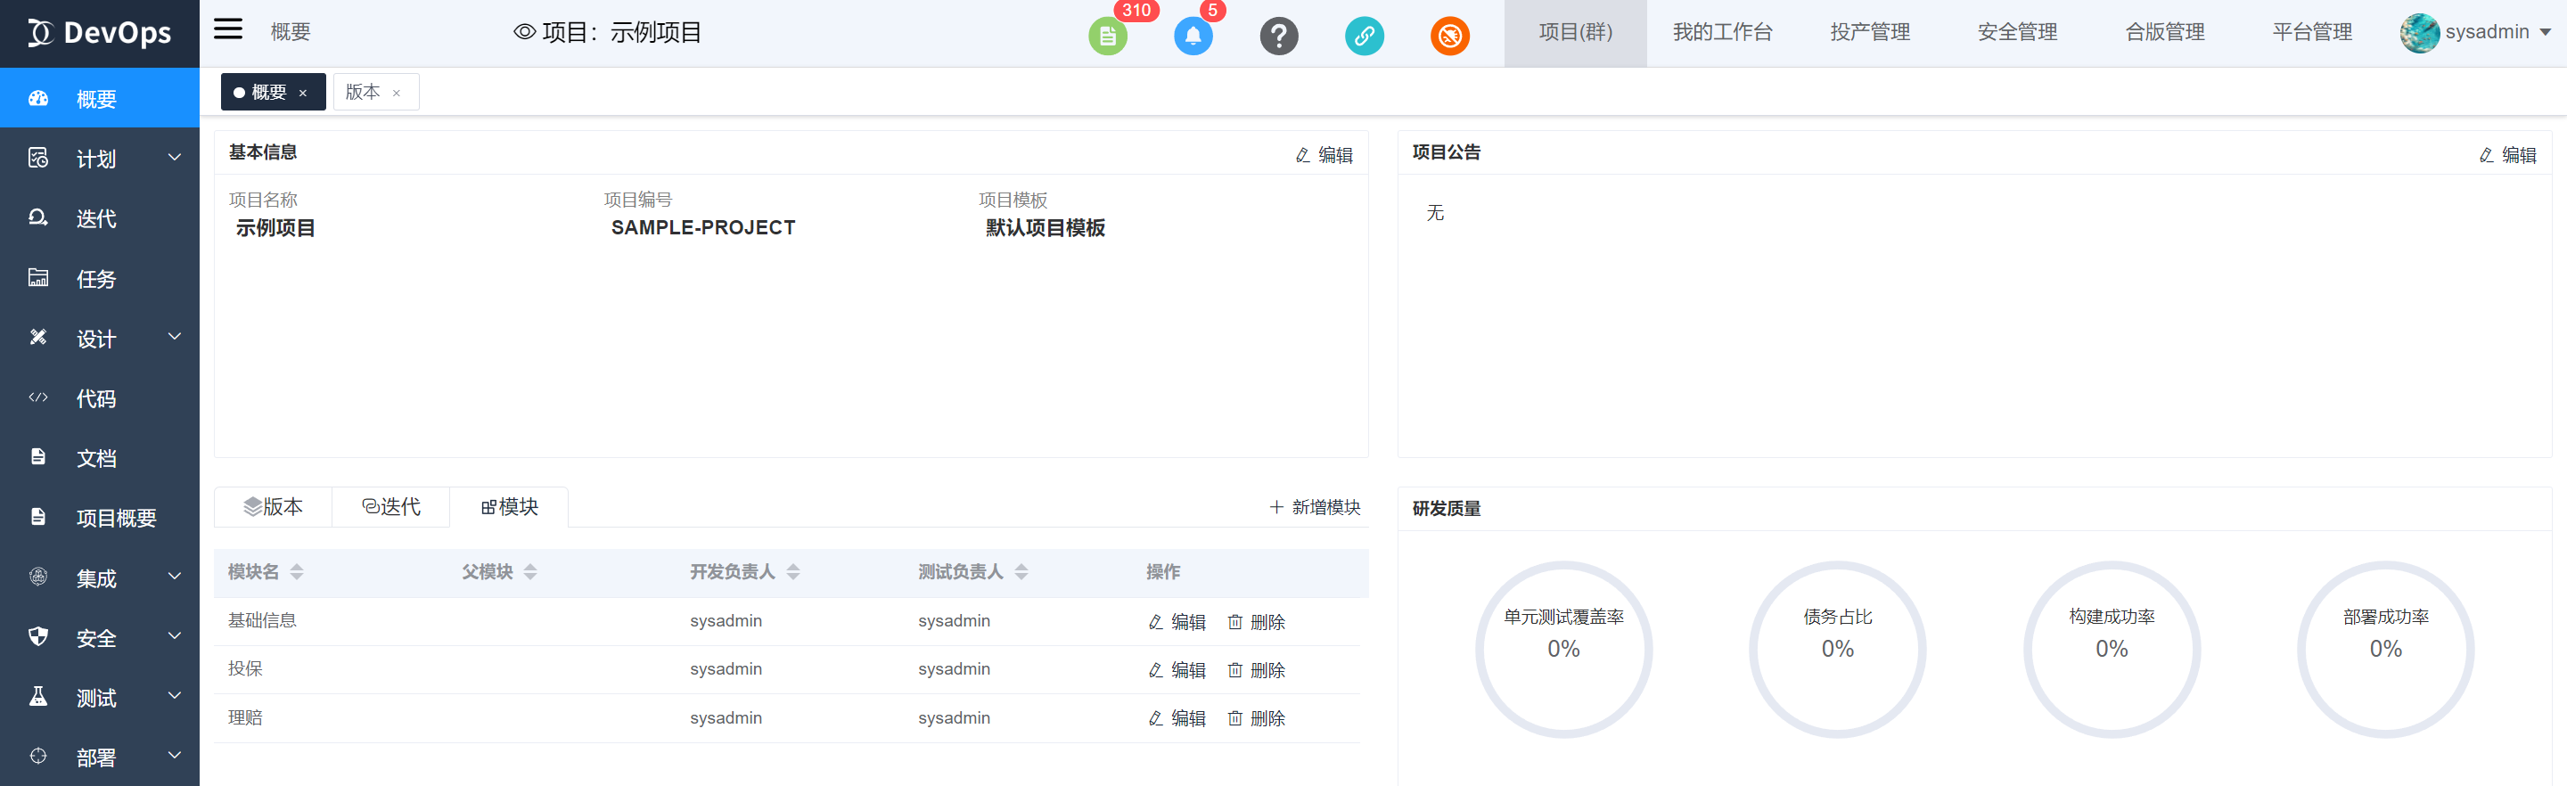This screenshot has width=2567, height=786.
Task: Toggle the hamburger menu to collapse sidebar
Action: (x=228, y=29)
